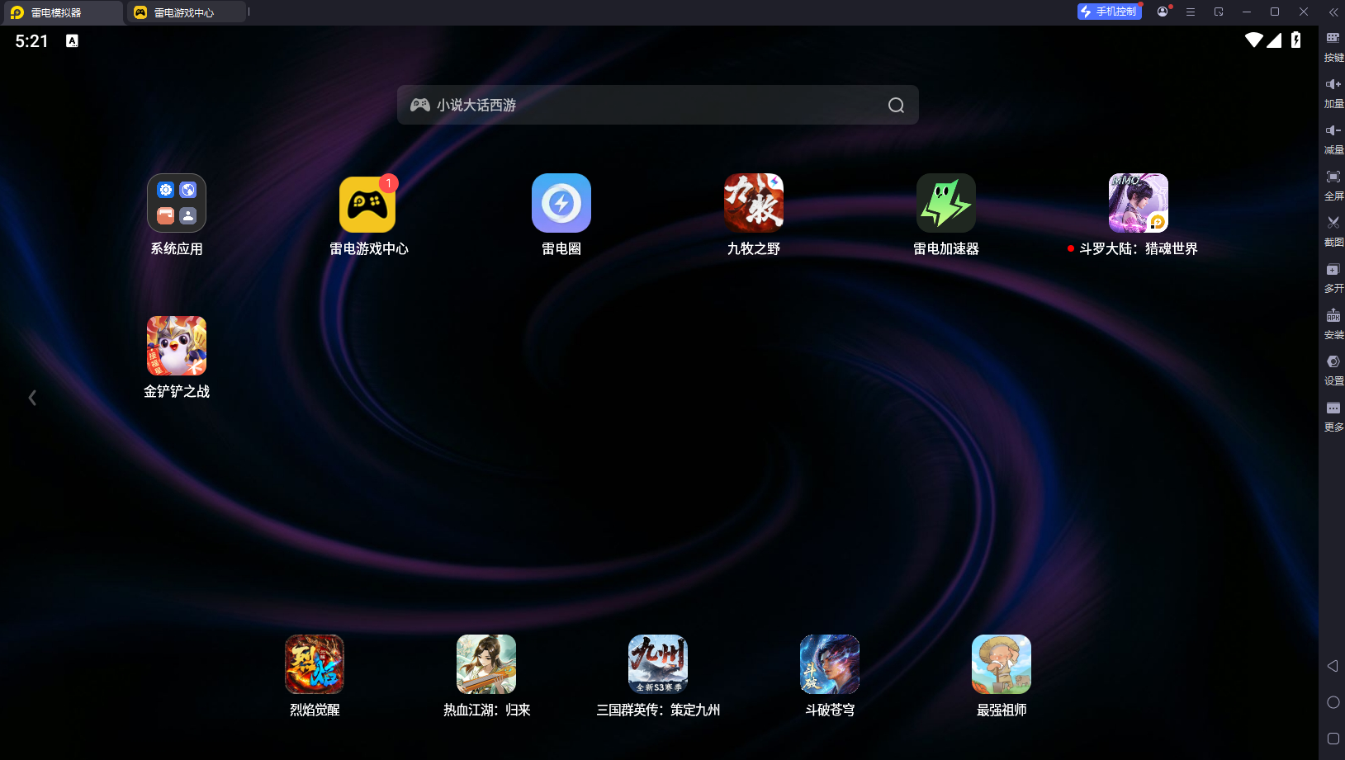Viewport: 1345px width, 760px height.
Task: Click the 手机控制 button
Action: [x=1110, y=12]
